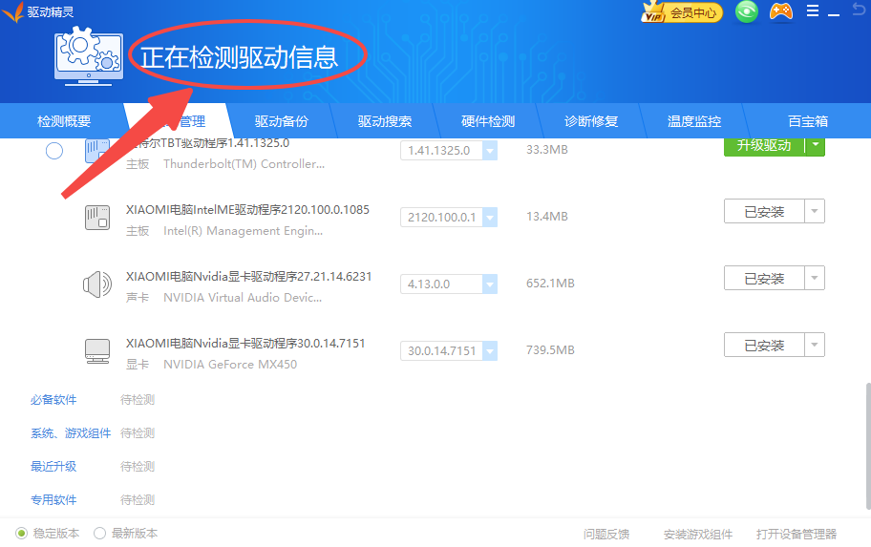Click the Intel ME motherboard chip icon
This screenshot has height=547, width=871.
(x=97, y=217)
